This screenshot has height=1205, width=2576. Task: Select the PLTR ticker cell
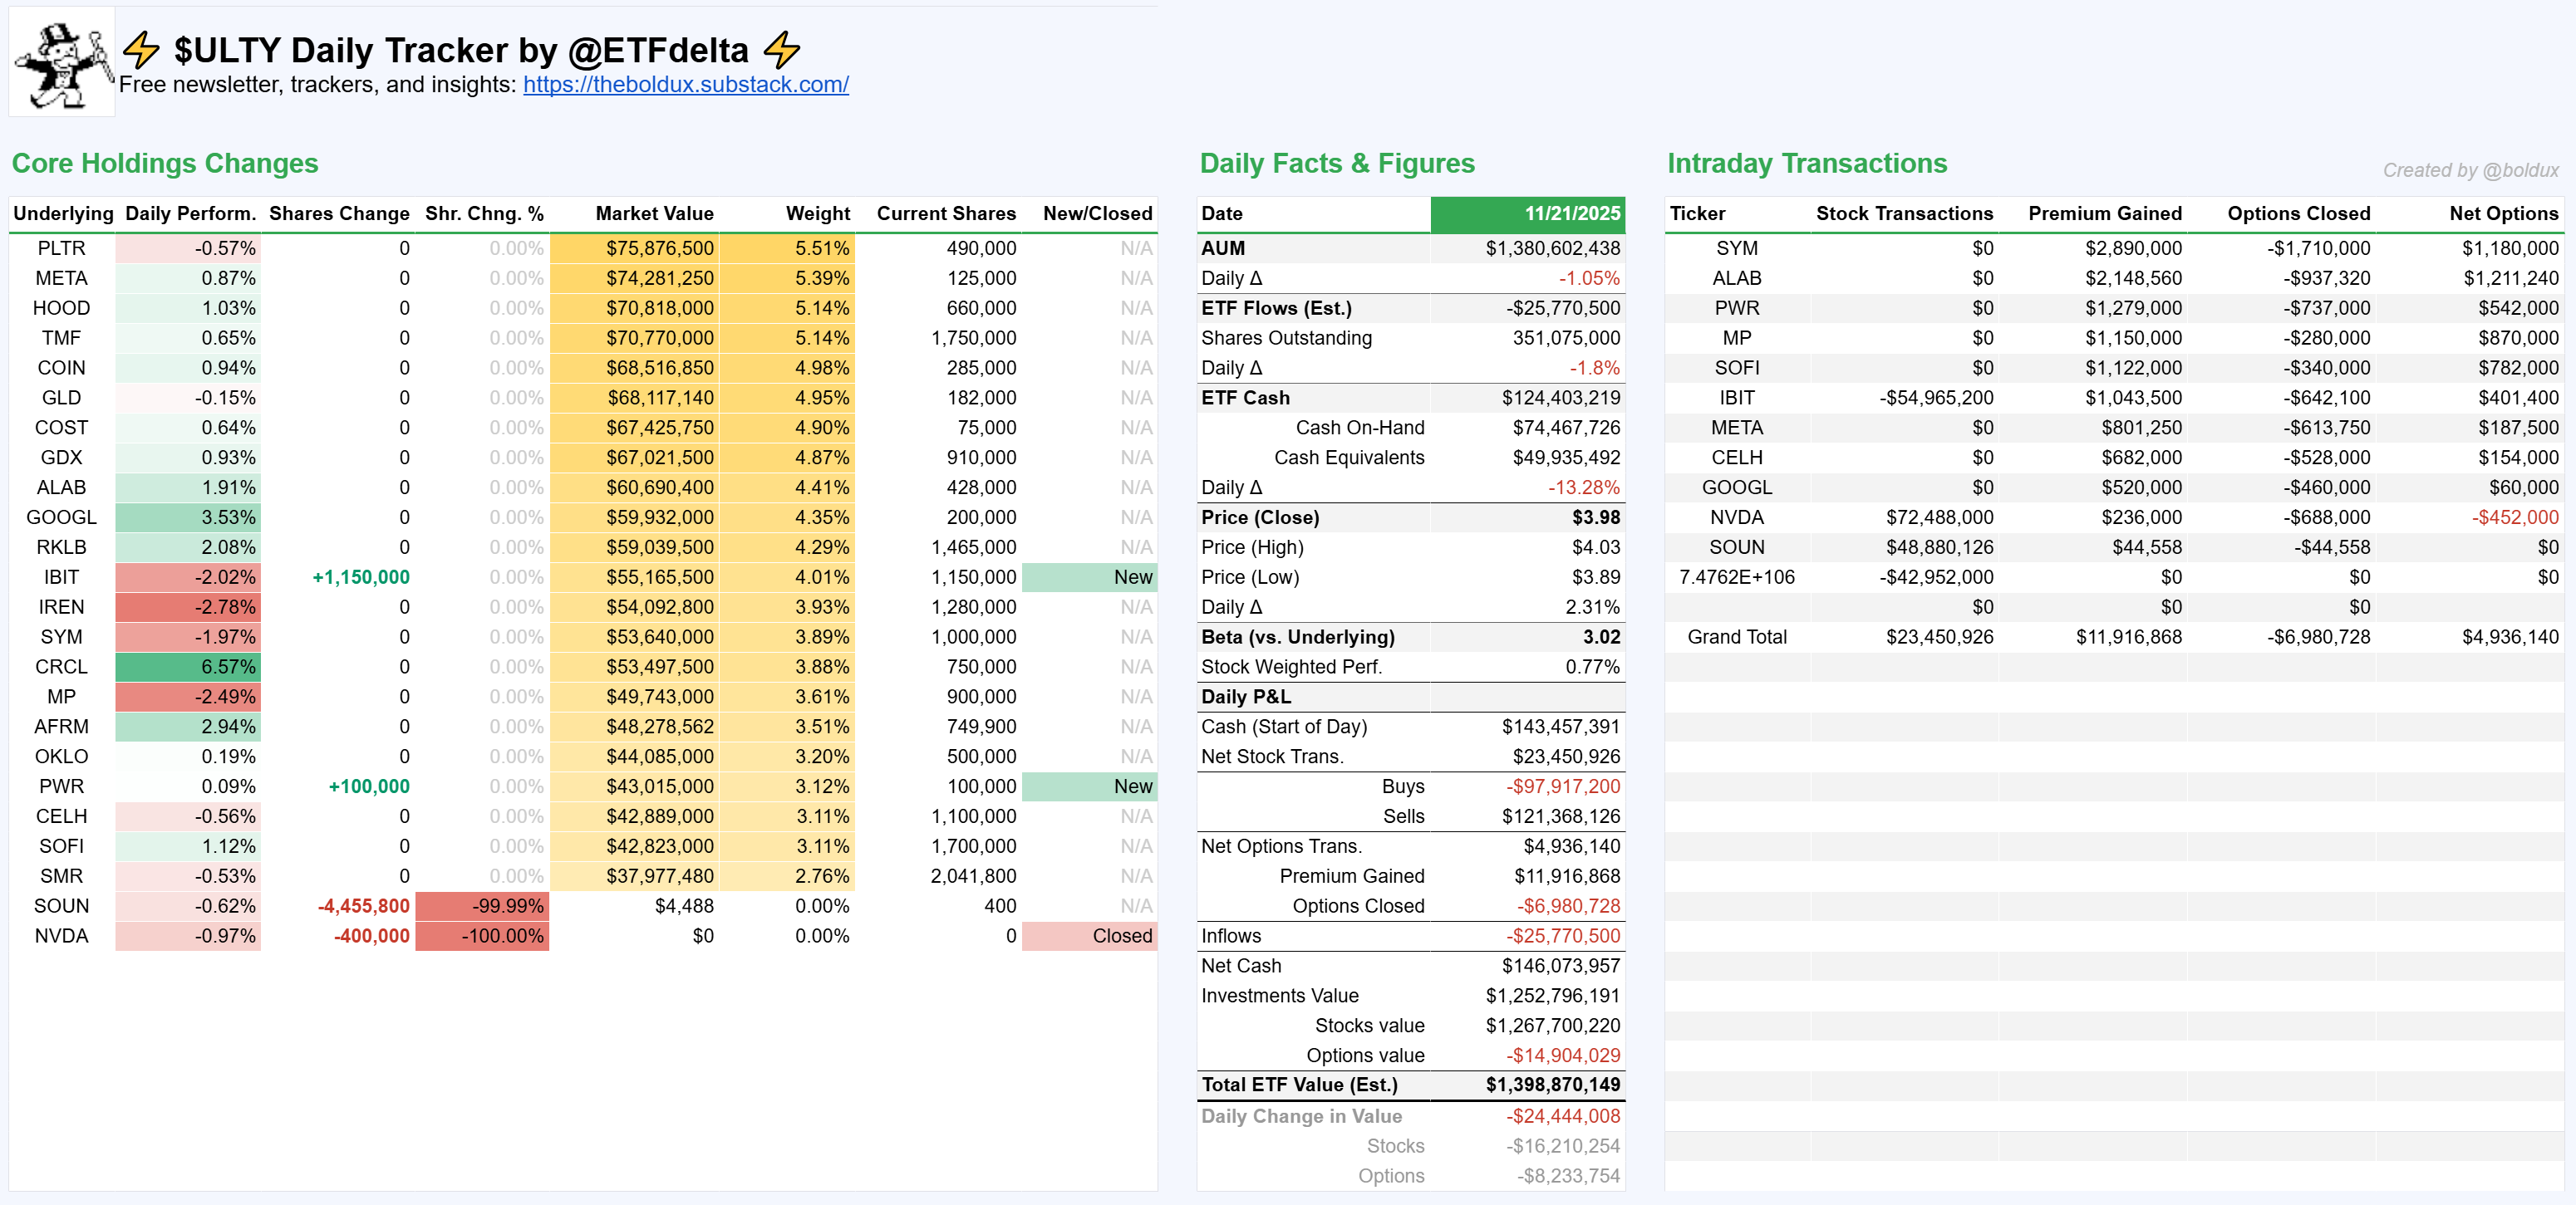click(x=61, y=247)
